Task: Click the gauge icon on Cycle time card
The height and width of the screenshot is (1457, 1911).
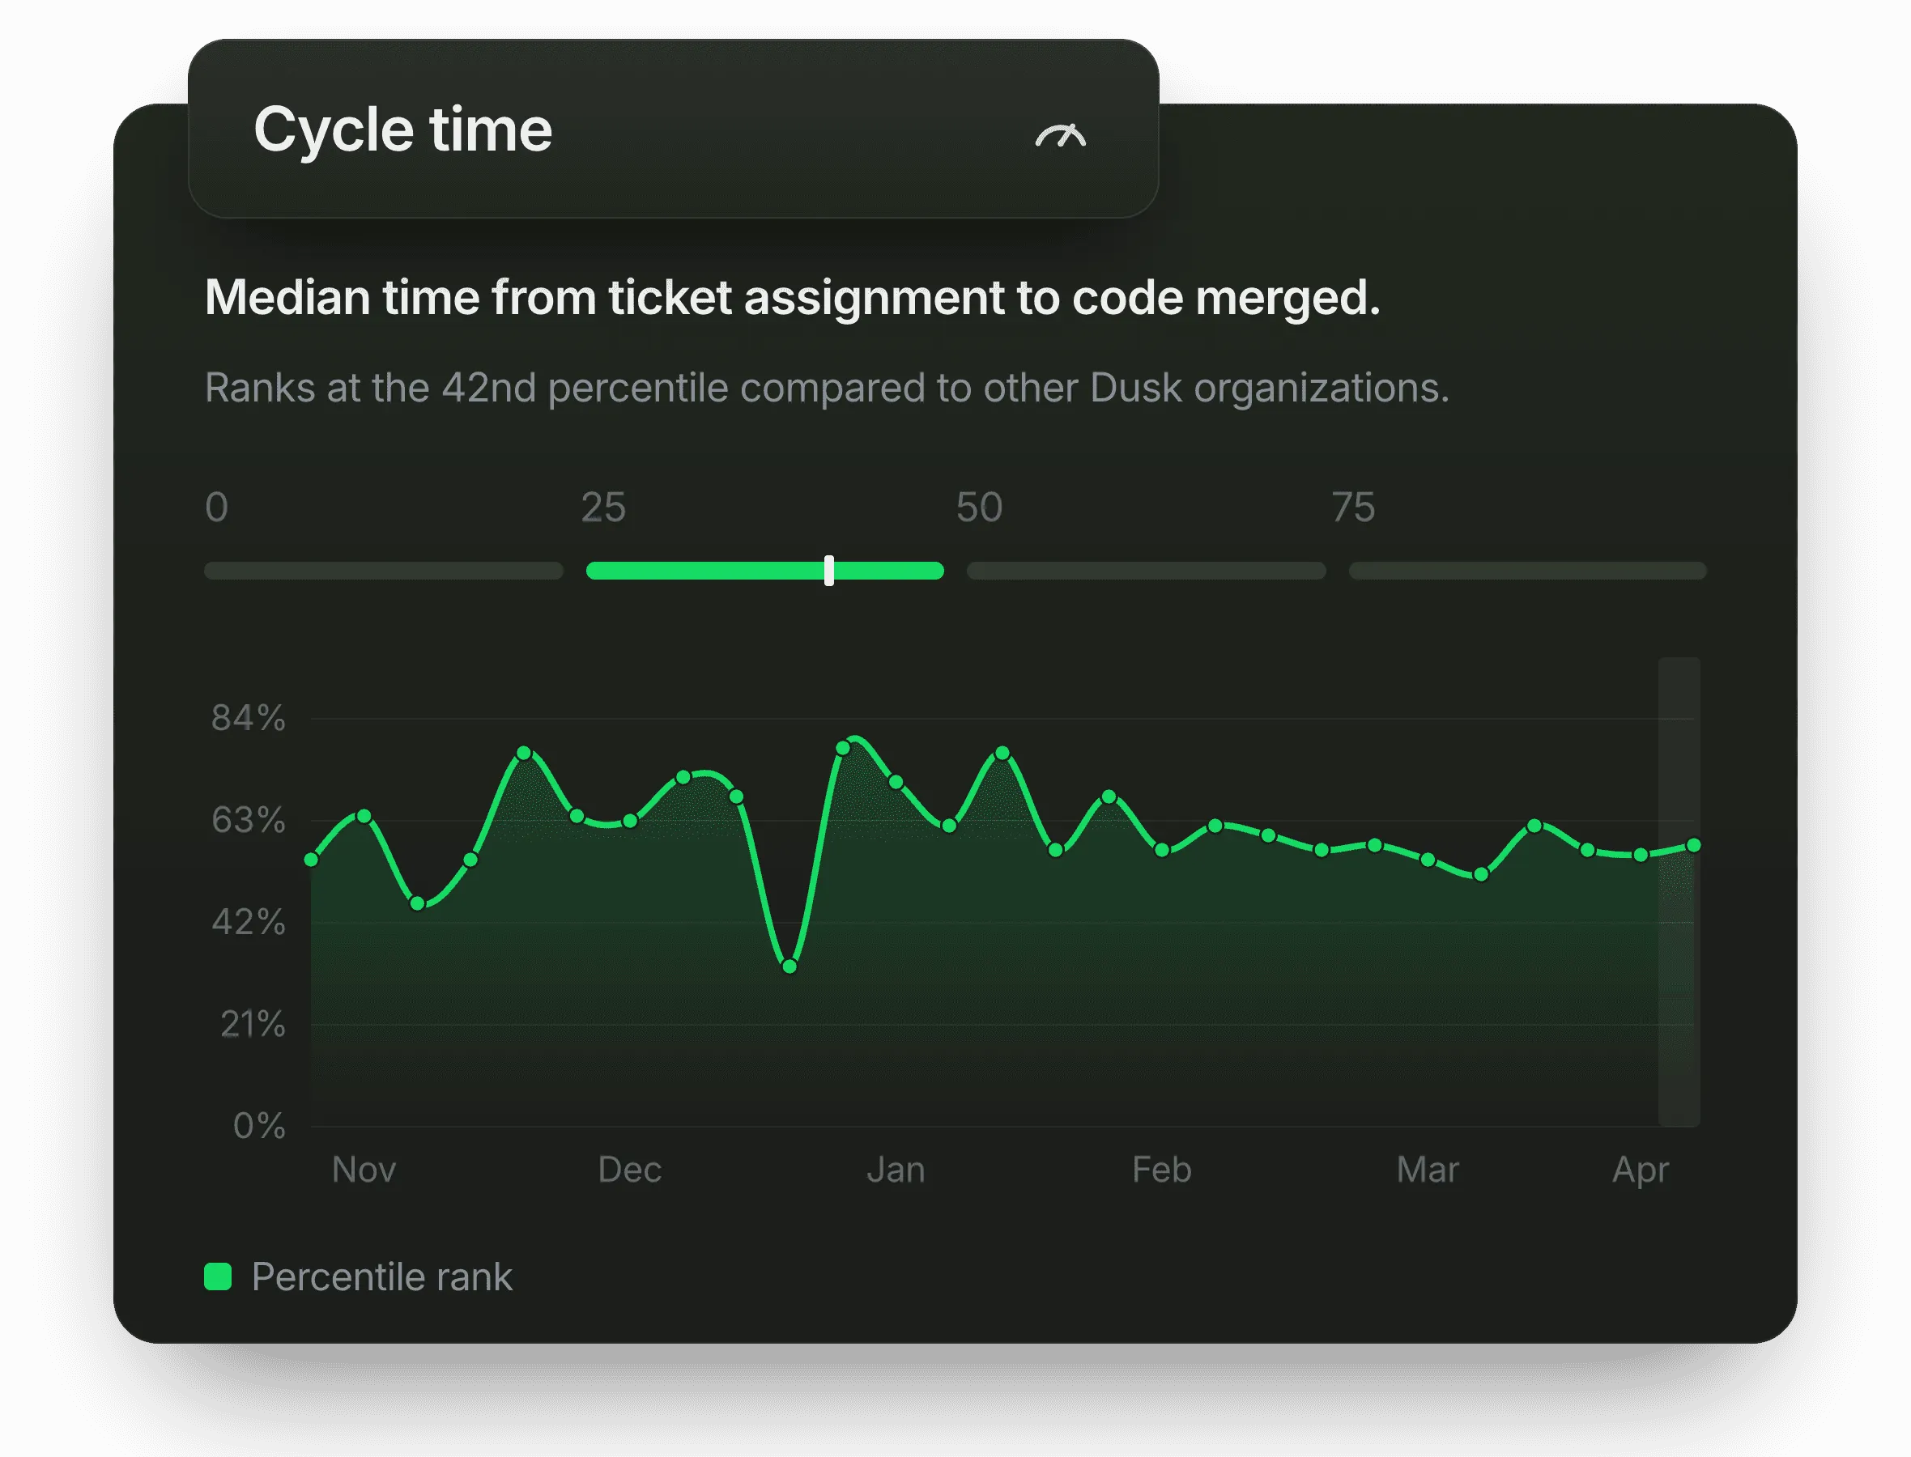Action: [x=1060, y=136]
